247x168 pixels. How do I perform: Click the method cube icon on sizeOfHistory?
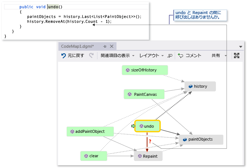tap(128, 70)
